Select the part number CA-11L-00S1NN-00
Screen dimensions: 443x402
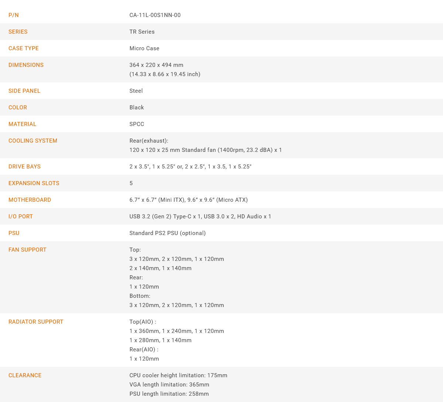coord(155,15)
